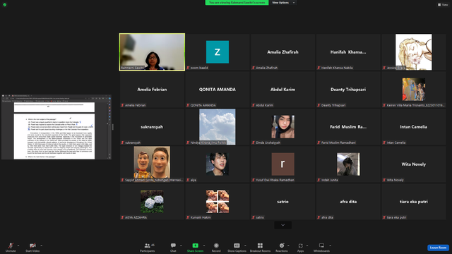Image resolution: width=452 pixels, height=254 pixels.
Task: Select Intan Camelia's tile
Action: pos(414,127)
